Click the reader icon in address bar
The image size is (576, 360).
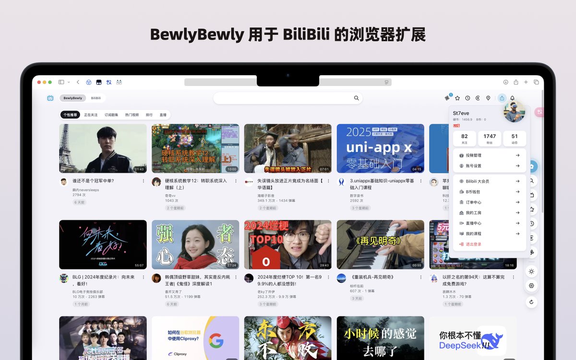pyautogui.click(x=387, y=82)
